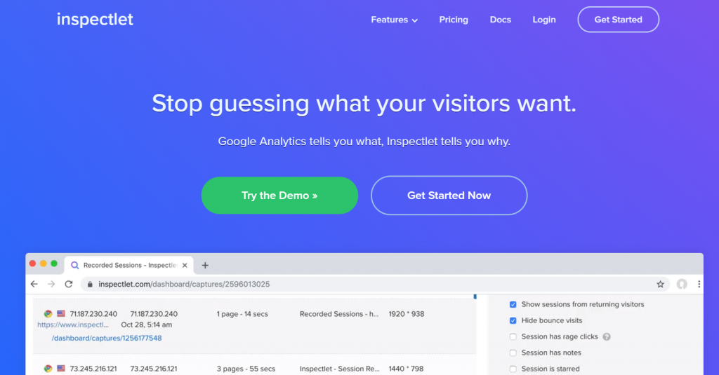Image resolution: width=719 pixels, height=375 pixels.
Task: Click the Get Started outlined button
Action: coord(618,20)
